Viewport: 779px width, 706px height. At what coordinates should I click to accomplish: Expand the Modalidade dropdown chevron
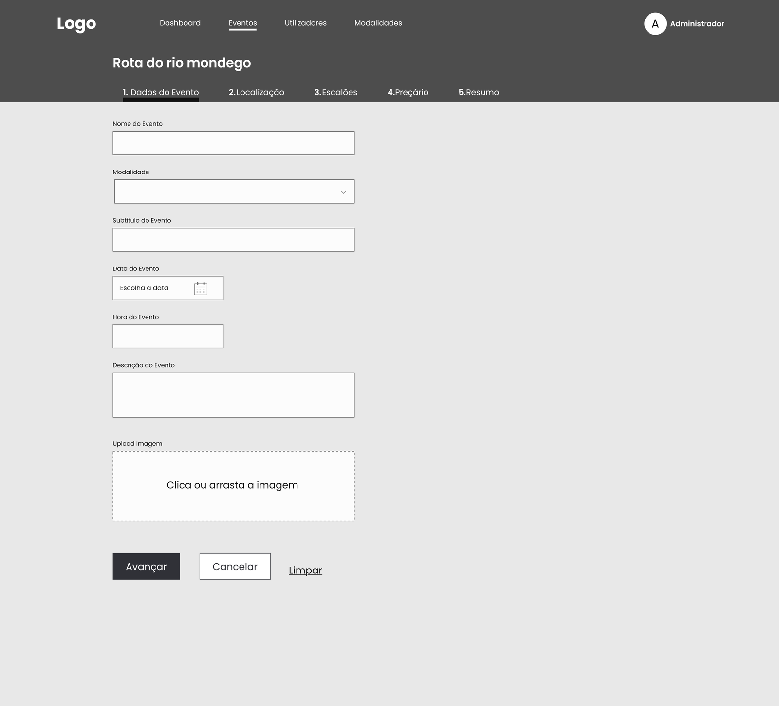[x=343, y=192]
